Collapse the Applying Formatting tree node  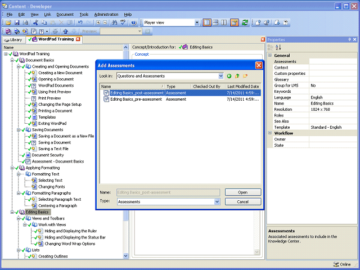click(x=12, y=168)
